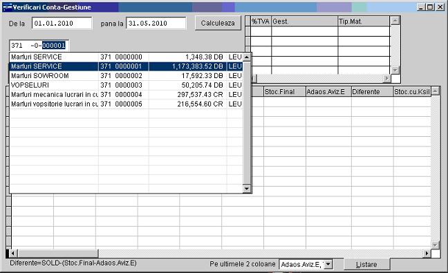The image size is (448, 273).
Task: Select Marfuri mecanica lucrari row
Action: [126, 95]
